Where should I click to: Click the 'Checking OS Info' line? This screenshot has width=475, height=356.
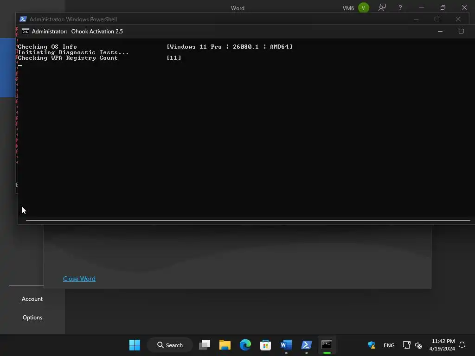tap(47, 47)
